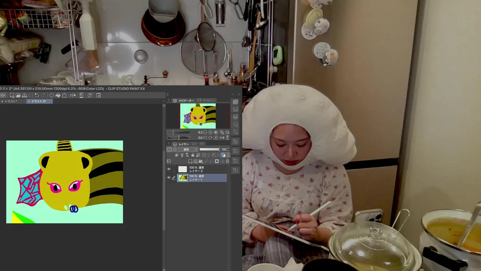The height and width of the screenshot is (271, 481).
Task: Flip canvas vertically in Navigator
Action: (x=227, y=138)
